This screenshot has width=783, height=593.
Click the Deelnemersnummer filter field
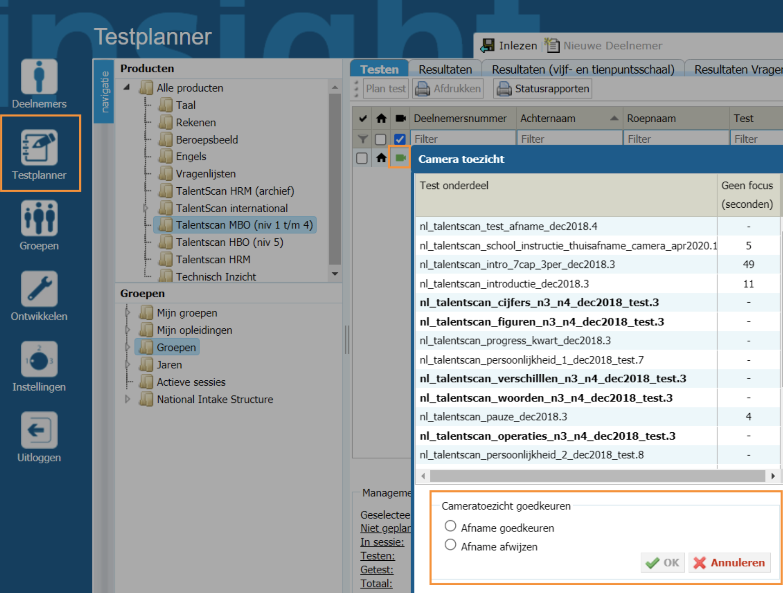(x=463, y=139)
